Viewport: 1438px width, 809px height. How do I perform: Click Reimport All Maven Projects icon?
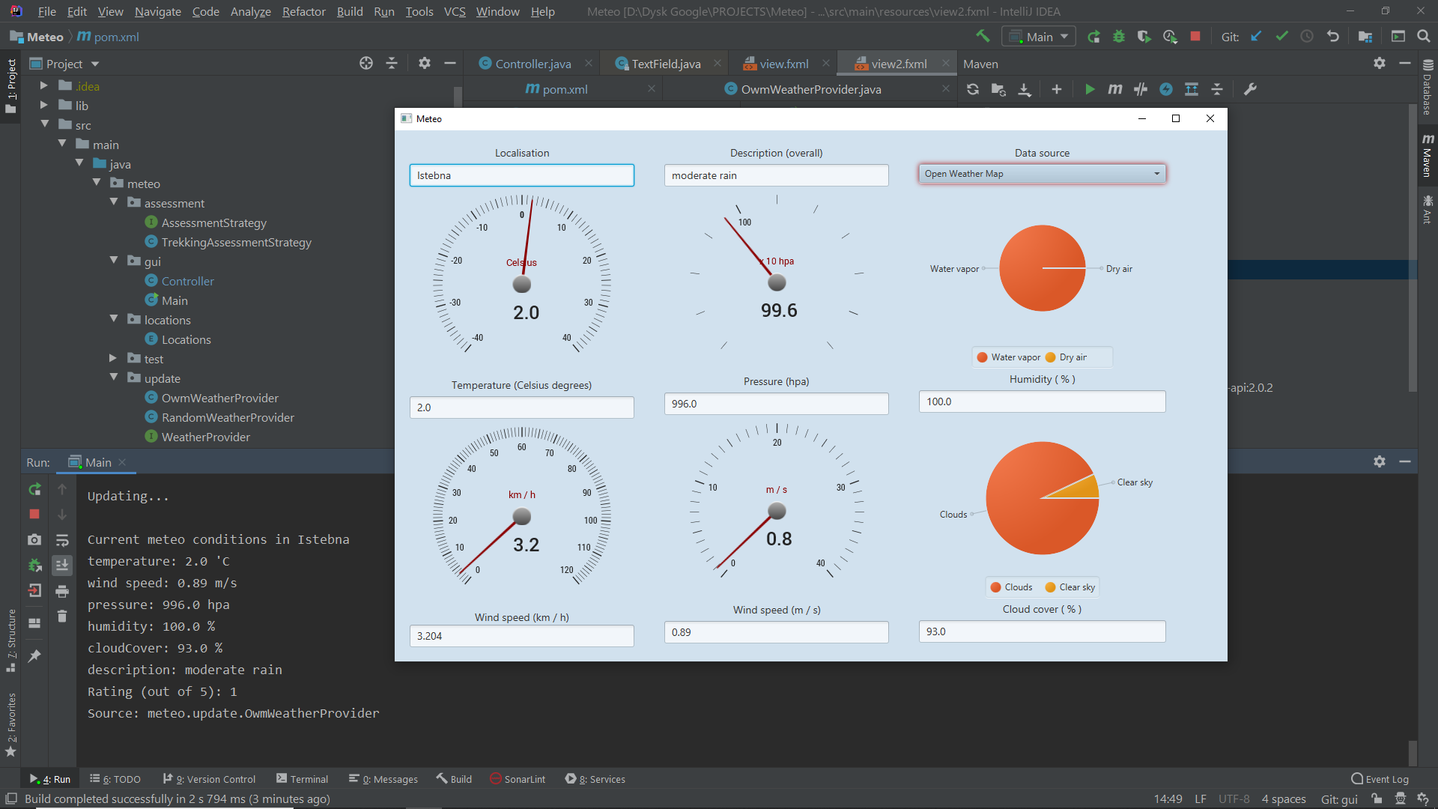click(973, 89)
